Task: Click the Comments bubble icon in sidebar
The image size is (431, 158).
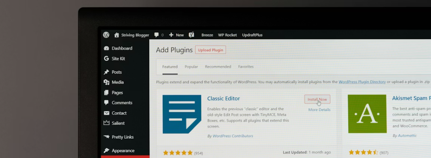Action: pyautogui.click(x=106, y=103)
